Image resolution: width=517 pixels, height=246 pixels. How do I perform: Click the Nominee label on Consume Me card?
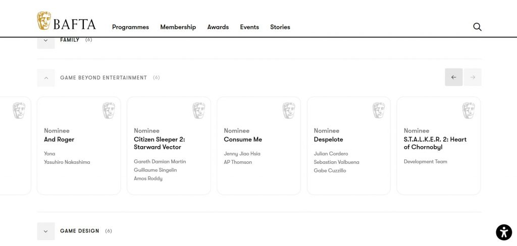click(236, 131)
